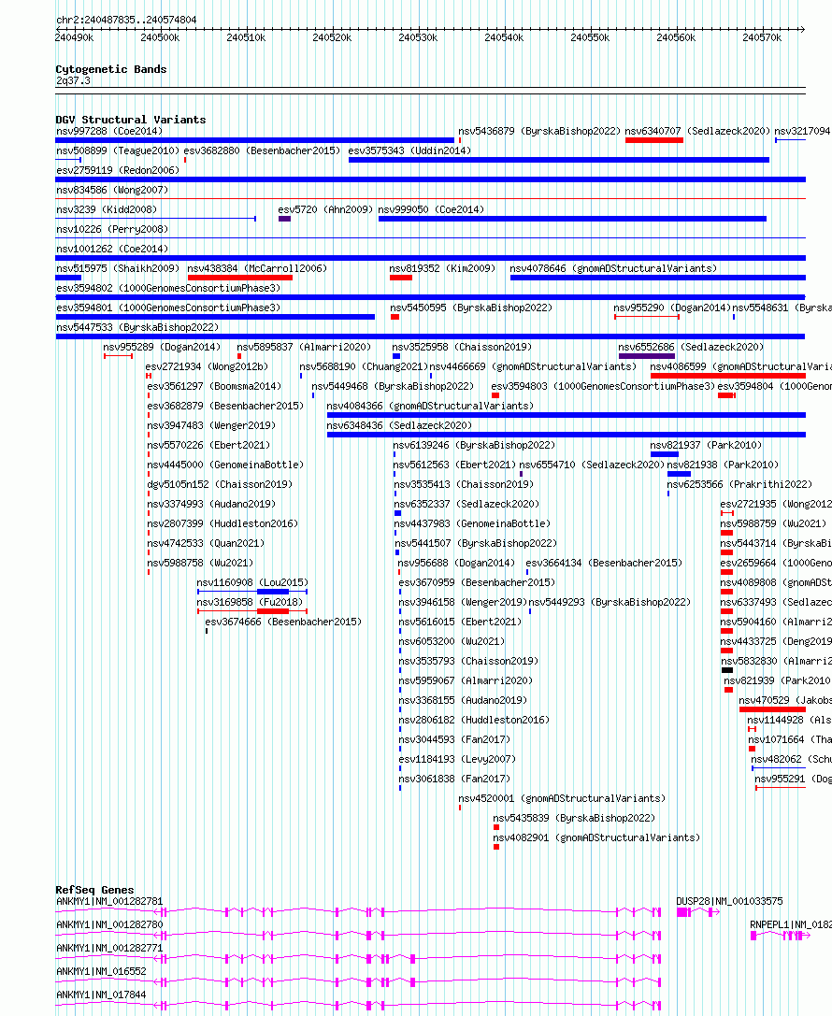This screenshot has height=1016, width=832.
Task: Open variant nsv5450595 (ByrskaBishop2022)
Action: coord(471,308)
